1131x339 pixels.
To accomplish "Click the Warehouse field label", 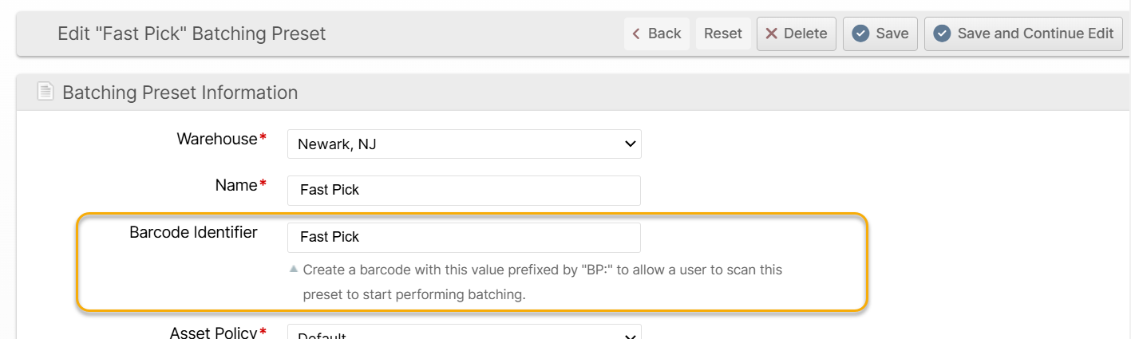I will 217,139.
